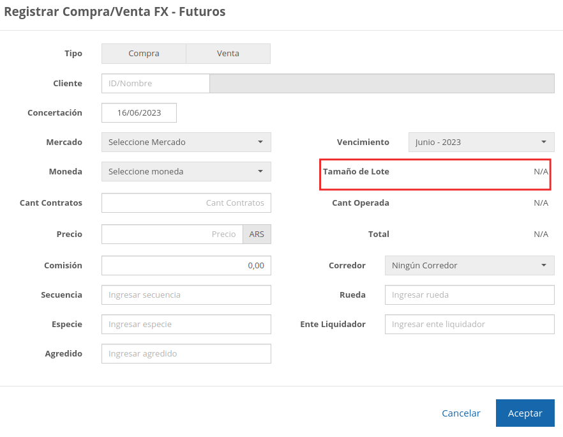
Task: Click the grayed client name box
Action: 382,84
